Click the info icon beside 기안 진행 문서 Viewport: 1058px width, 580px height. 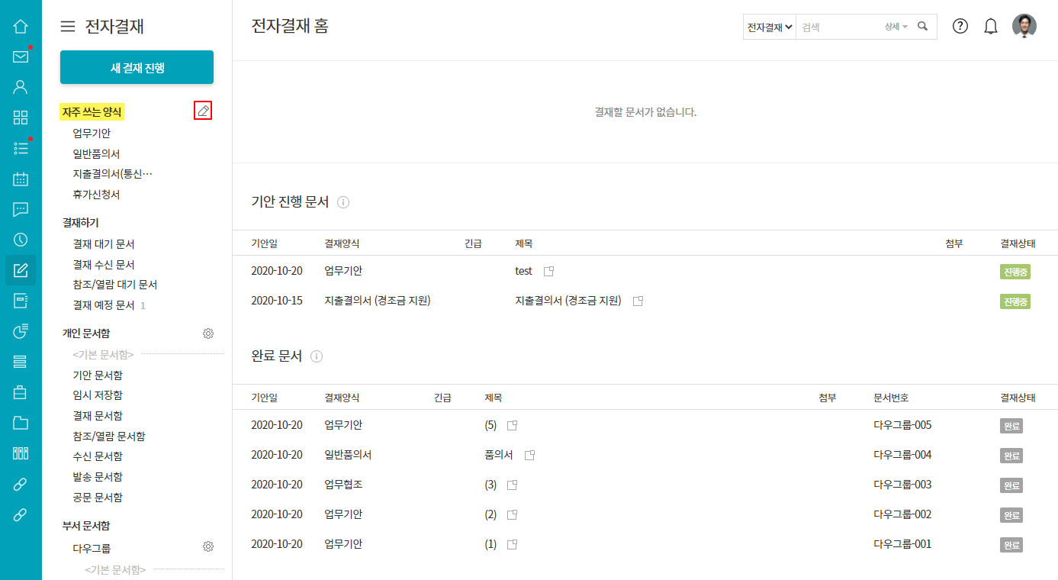tap(343, 202)
